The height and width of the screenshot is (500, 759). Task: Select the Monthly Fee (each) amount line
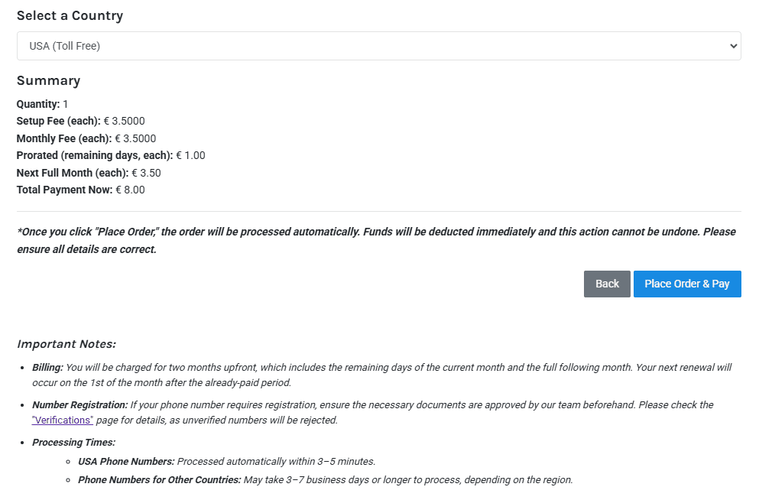point(86,138)
